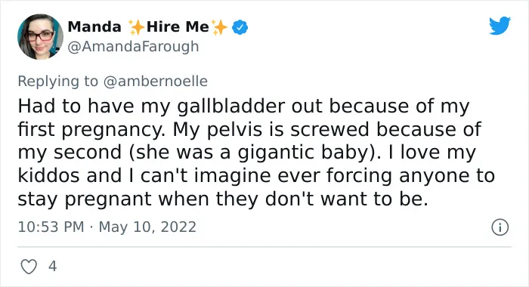Click the "Replying to" label
Image resolution: width=529 pixels, height=287 pixels.
point(57,82)
